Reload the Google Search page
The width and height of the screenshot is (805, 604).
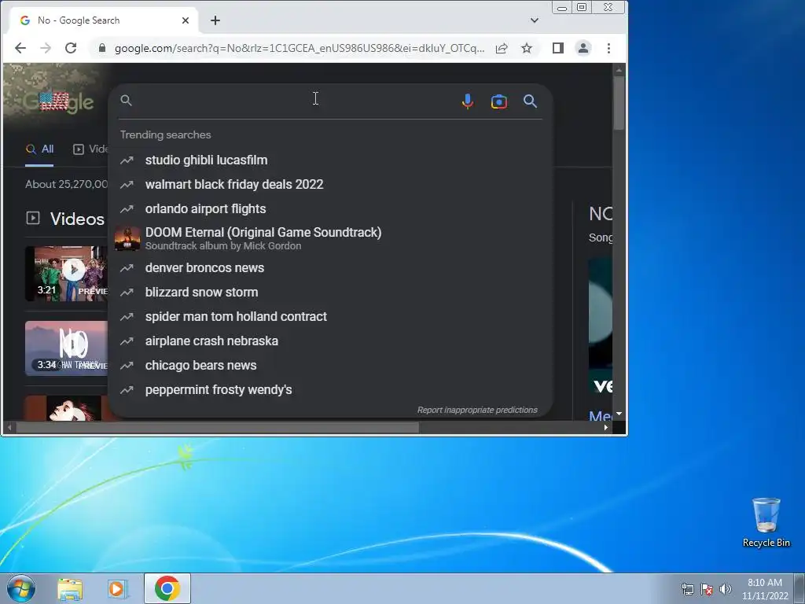71,48
